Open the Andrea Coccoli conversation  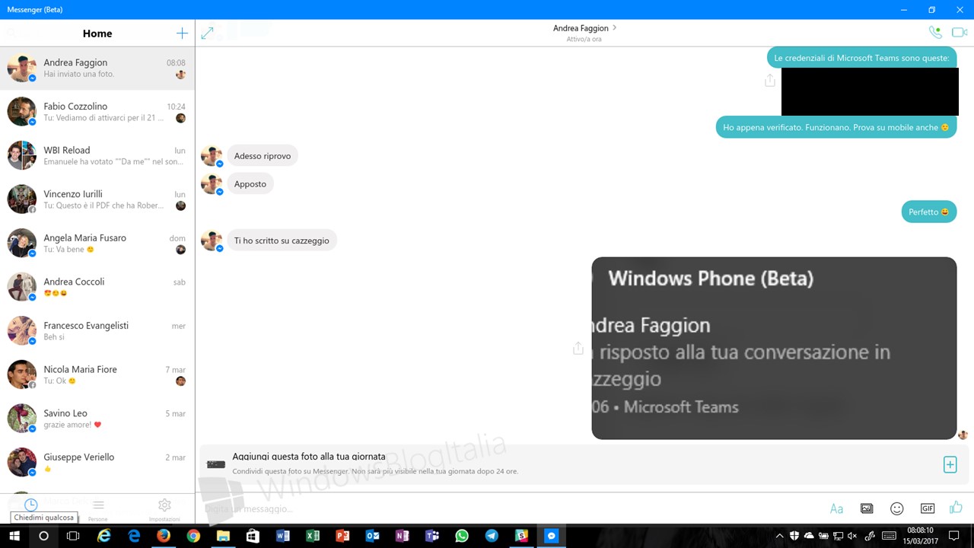pos(97,287)
